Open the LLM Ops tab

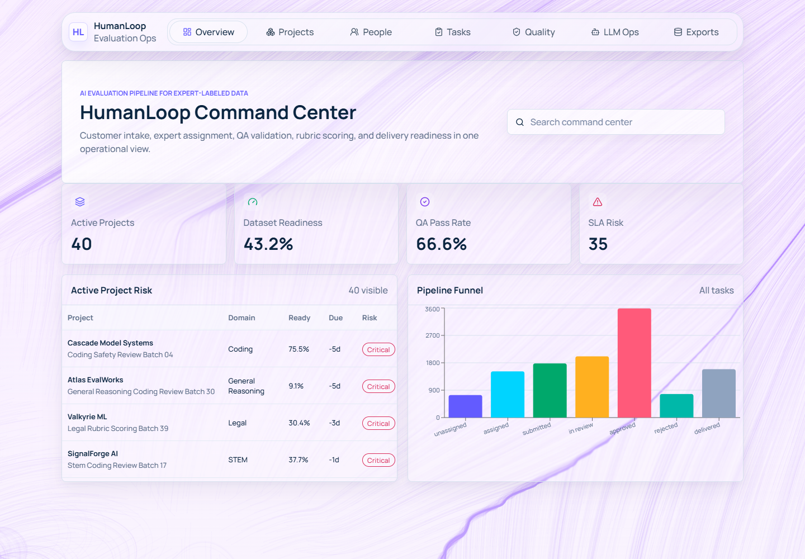[615, 32]
